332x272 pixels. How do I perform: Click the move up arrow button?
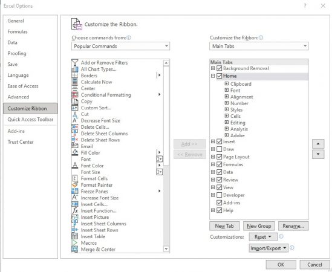(x=318, y=144)
